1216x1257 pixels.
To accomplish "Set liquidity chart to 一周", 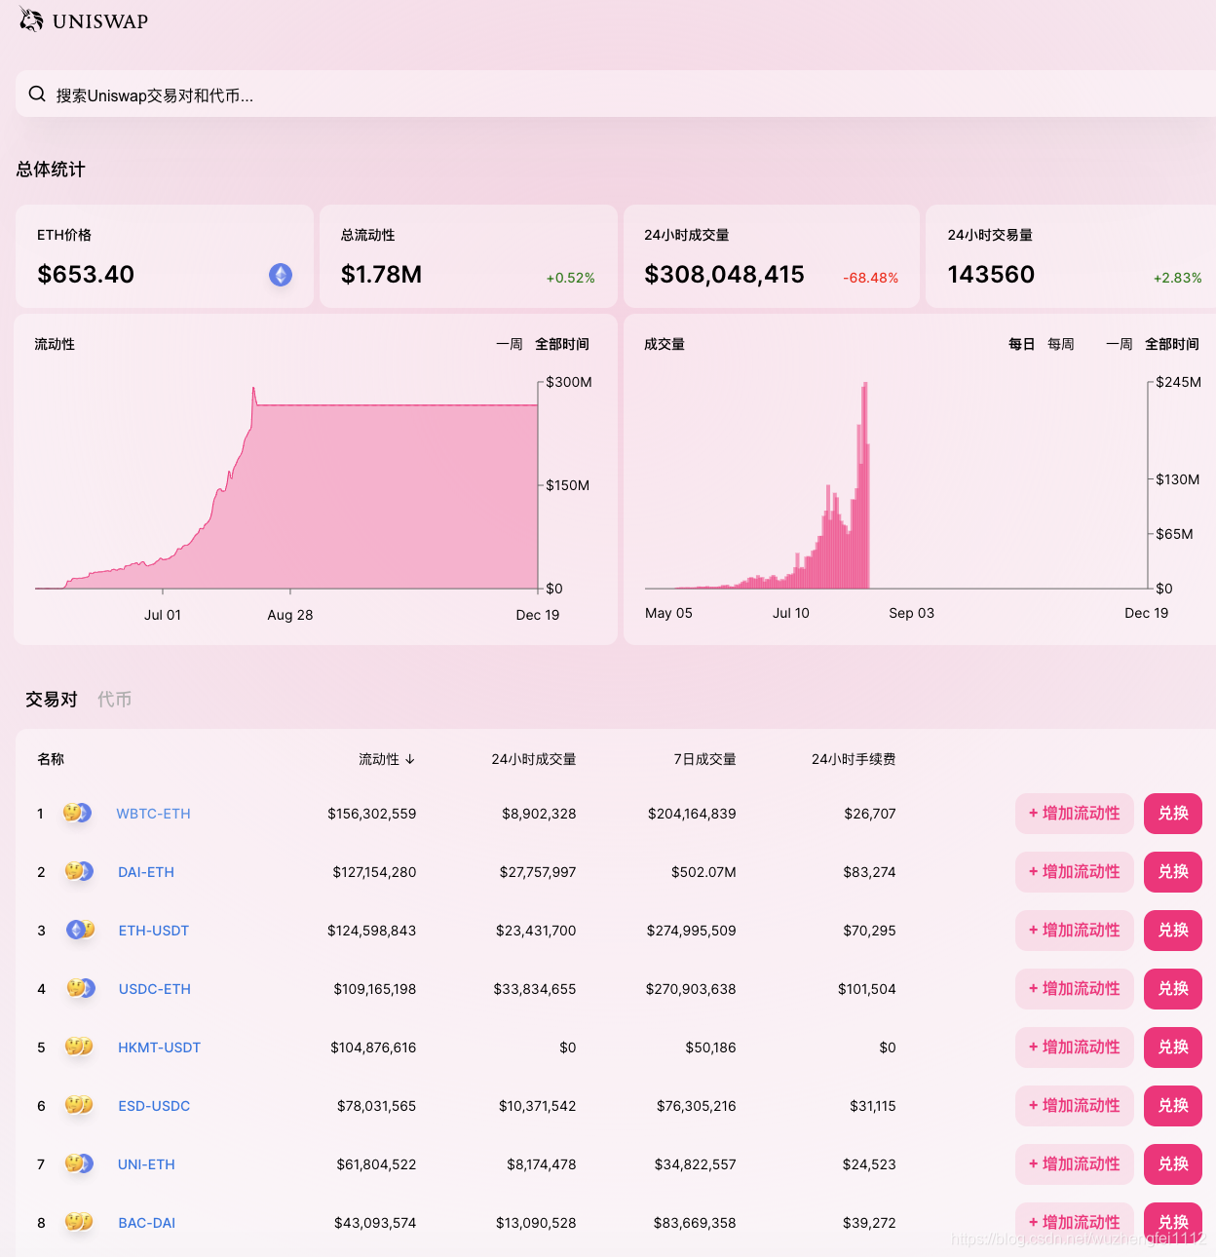I will [510, 344].
